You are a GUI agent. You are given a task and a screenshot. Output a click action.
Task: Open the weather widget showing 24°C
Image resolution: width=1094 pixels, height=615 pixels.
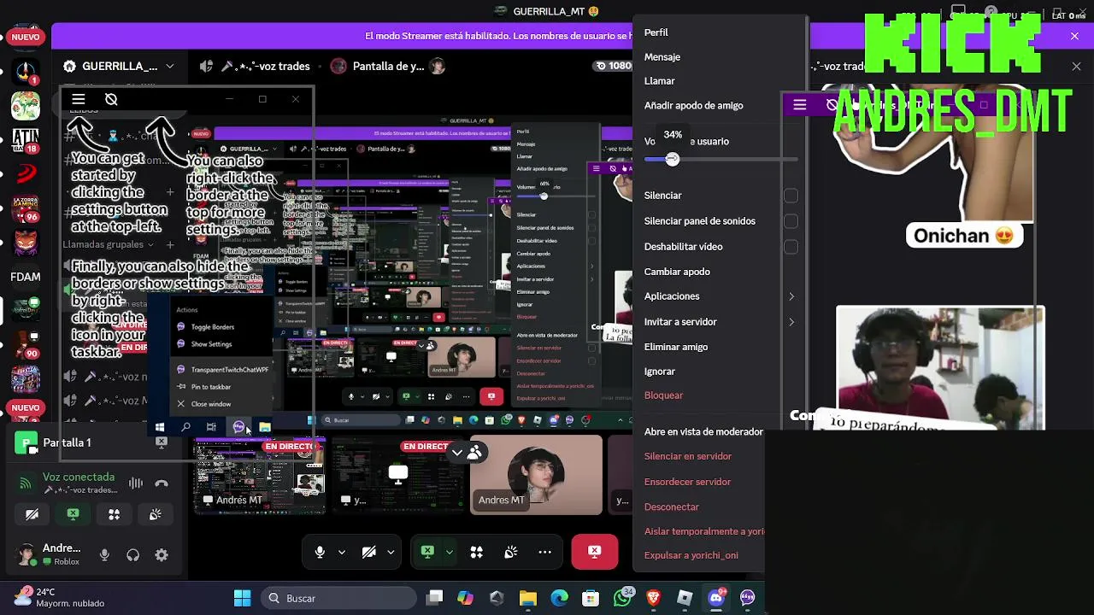point(60,597)
